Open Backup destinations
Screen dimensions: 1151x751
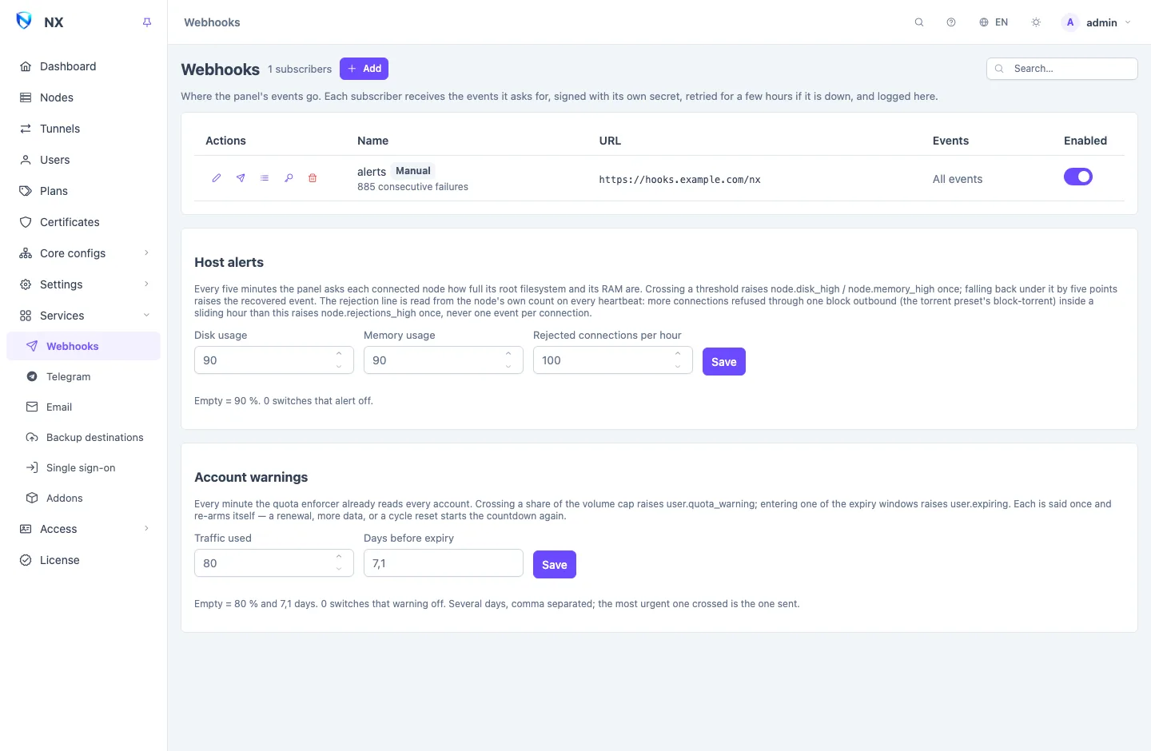pos(83,437)
